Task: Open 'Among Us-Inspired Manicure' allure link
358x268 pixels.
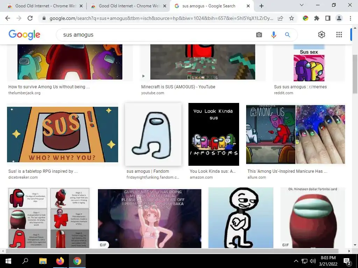Action: tap(287, 171)
